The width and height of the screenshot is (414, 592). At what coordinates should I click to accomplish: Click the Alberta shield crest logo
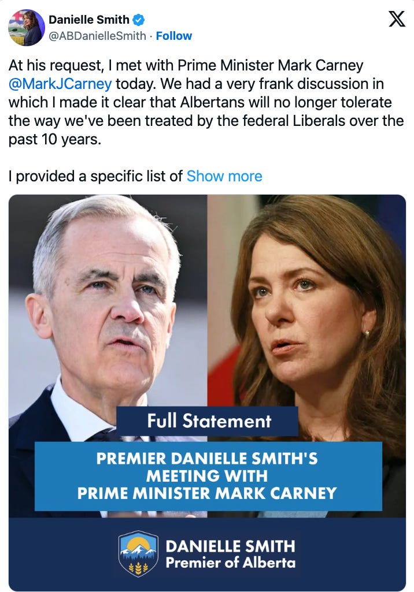[138, 553]
